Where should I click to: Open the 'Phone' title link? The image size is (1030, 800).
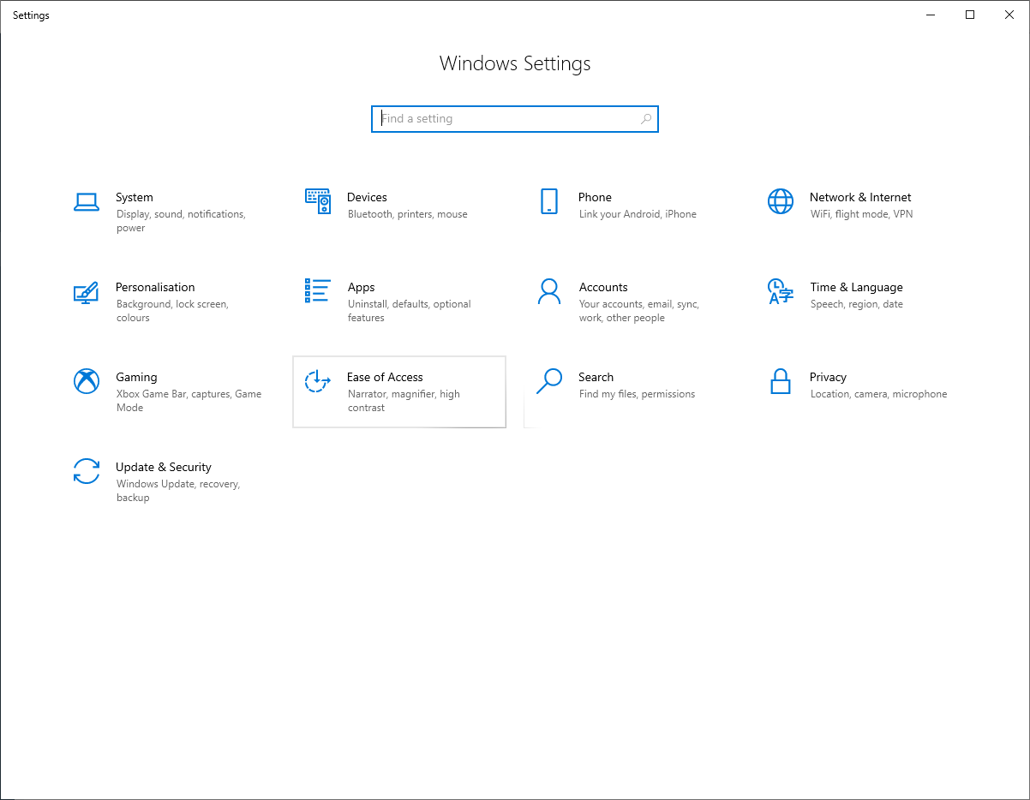595,197
